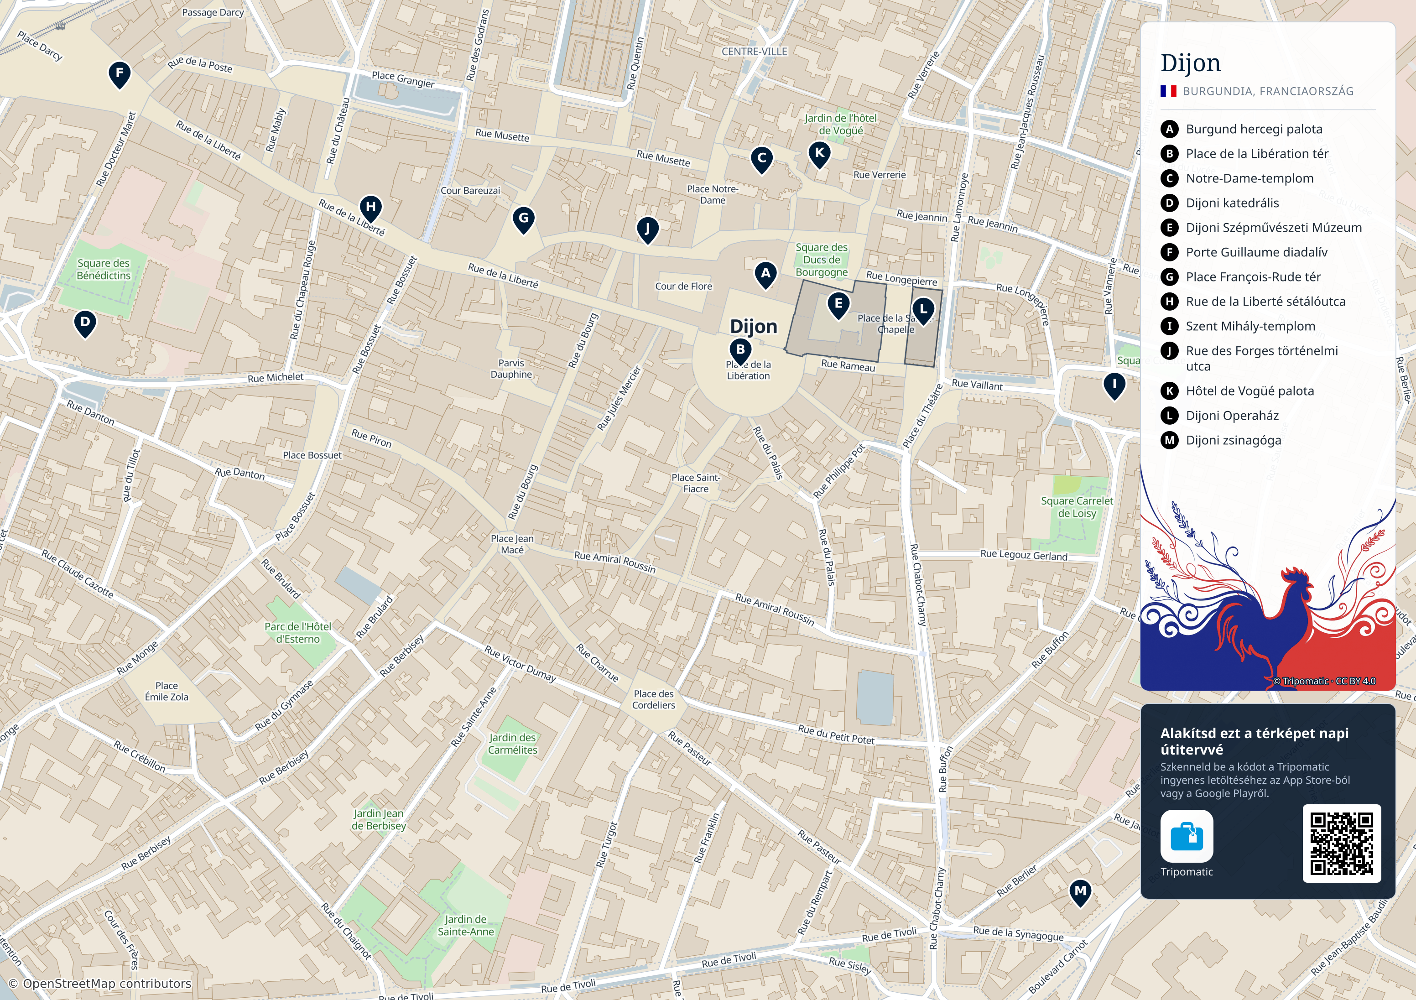This screenshot has height=1000, width=1416.
Task: Select map pin H on Rue de la Liberté
Action: click(371, 209)
